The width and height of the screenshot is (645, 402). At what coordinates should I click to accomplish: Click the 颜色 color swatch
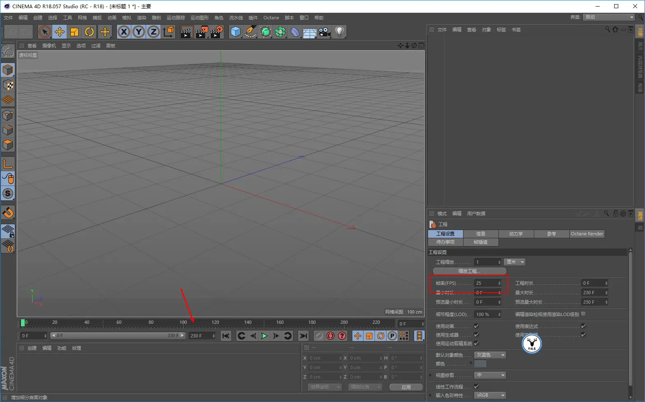(480, 364)
